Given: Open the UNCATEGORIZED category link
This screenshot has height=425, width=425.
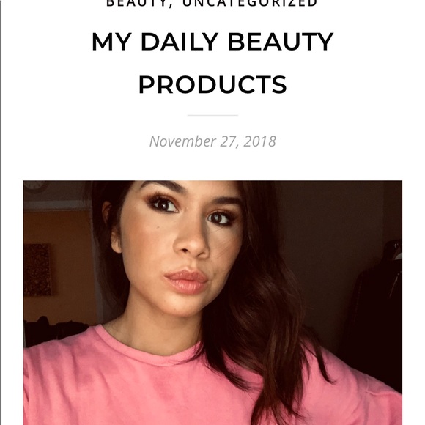Looking at the screenshot, I should pyautogui.click(x=250, y=3).
